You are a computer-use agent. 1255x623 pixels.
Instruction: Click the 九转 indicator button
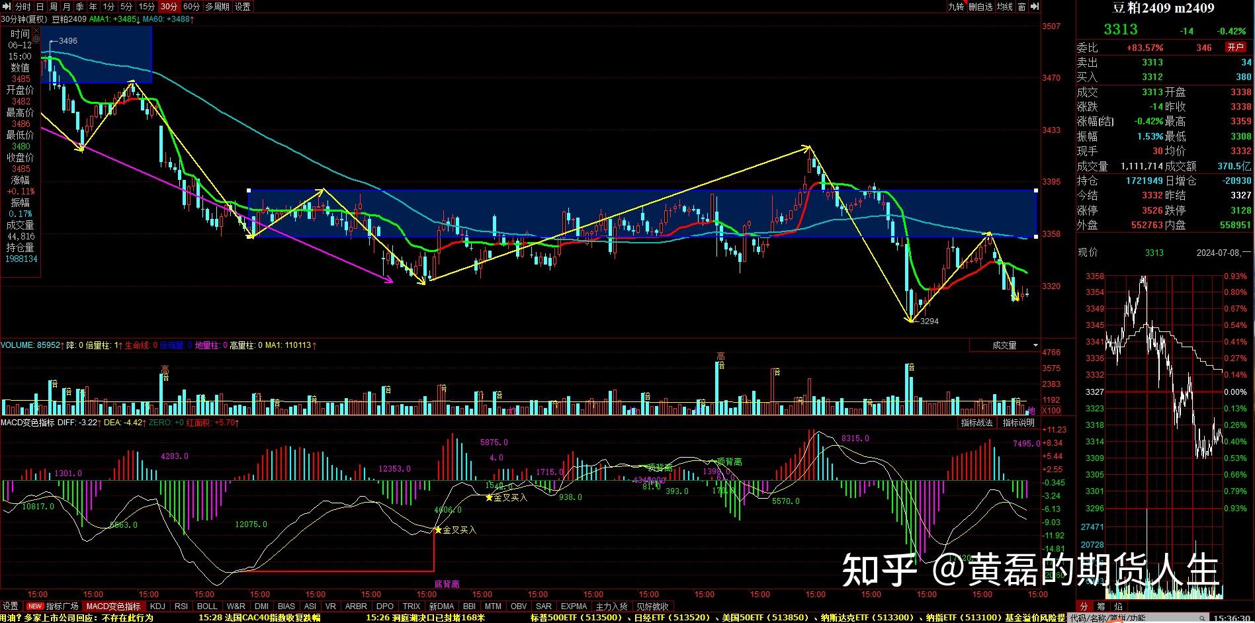pyautogui.click(x=956, y=7)
